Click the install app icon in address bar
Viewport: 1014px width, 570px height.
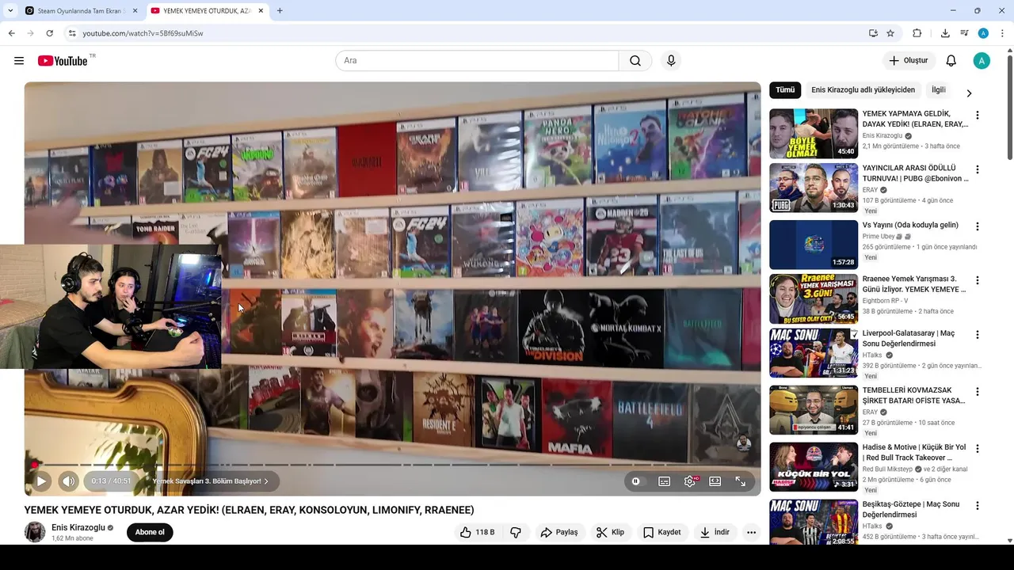pos(873,33)
